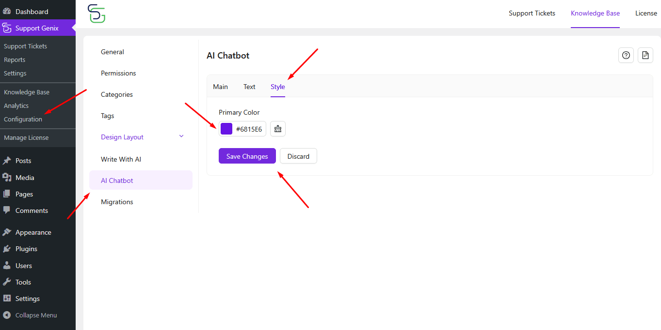The image size is (661, 330).
Task: Click the Collapse Menu arrow icon
Action: 7,315
